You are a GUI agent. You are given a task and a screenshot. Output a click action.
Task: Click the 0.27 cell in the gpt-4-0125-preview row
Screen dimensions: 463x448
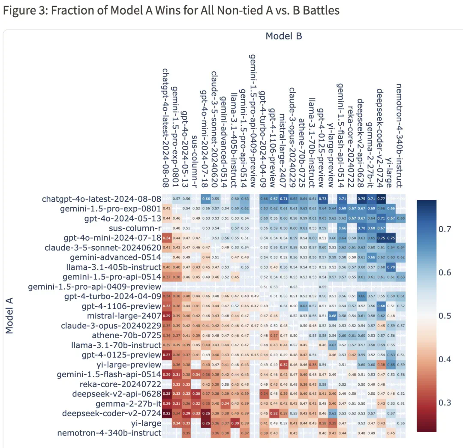tap(166, 355)
